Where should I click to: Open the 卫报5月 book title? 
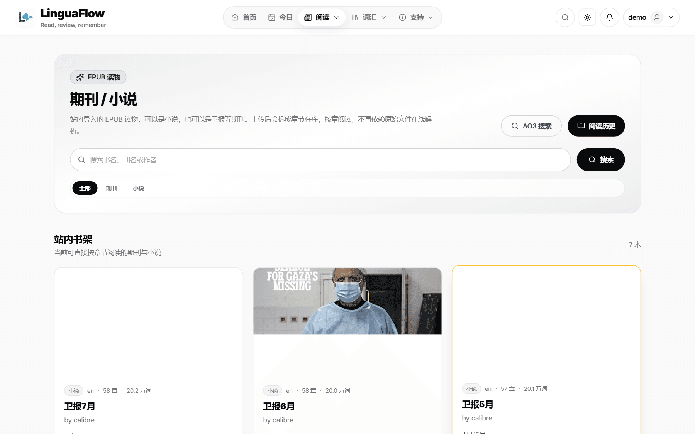tap(478, 404)
